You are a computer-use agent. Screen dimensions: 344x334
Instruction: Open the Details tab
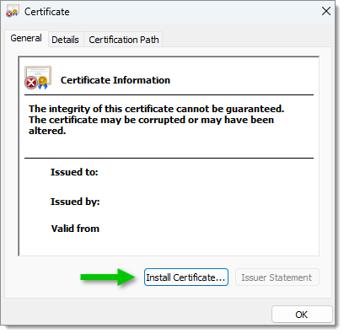pyautogui.click(x=65, y=40)
